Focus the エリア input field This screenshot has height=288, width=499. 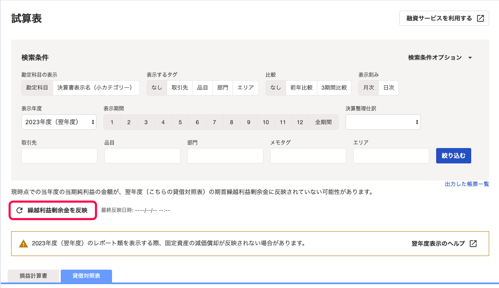(391, 156)
